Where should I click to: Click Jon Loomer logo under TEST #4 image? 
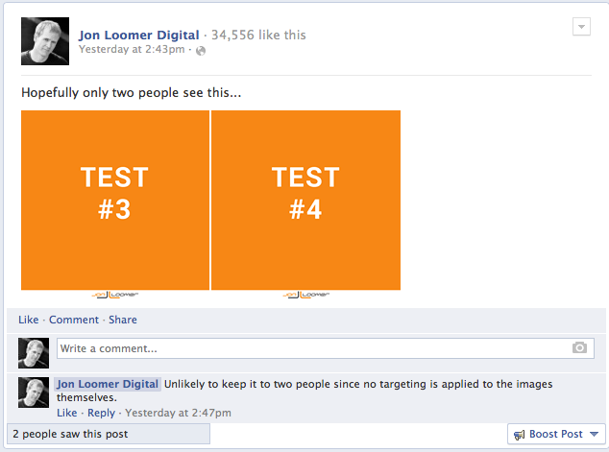point(305,295)
